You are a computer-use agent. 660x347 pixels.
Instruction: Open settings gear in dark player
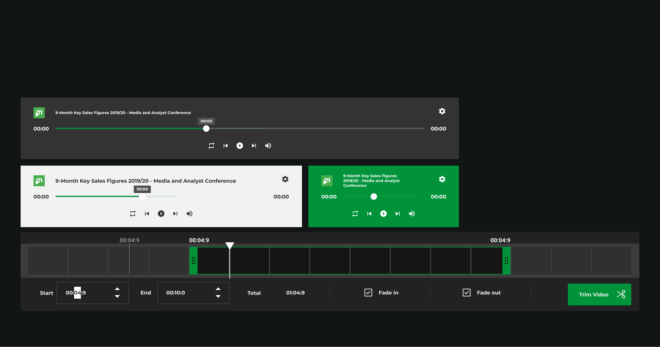tap(442, 111)
